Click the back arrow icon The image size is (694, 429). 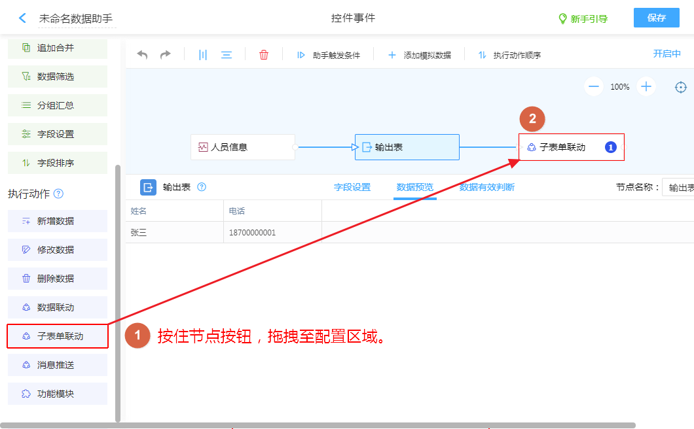[x=23, y=18]
